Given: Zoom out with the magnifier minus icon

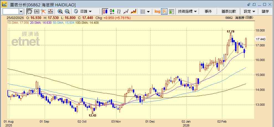Looking at the screenshot, I should 67,12.
